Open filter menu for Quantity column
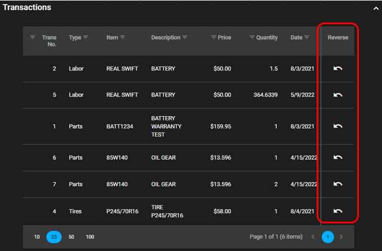Image resolution: width=382 pixels, height=251 pixels. 252,38
